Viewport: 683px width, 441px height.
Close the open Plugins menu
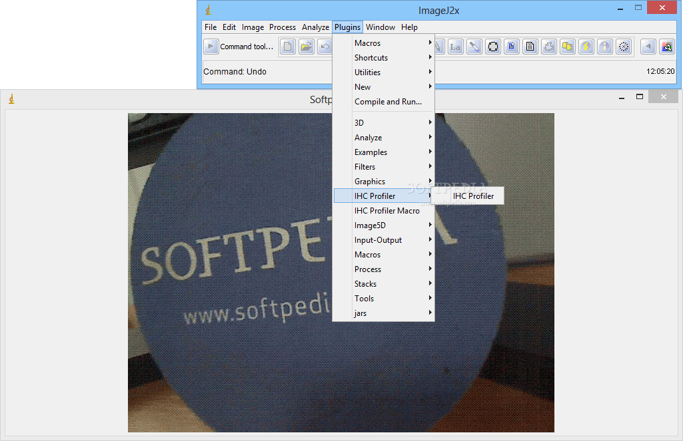(347, 27)
